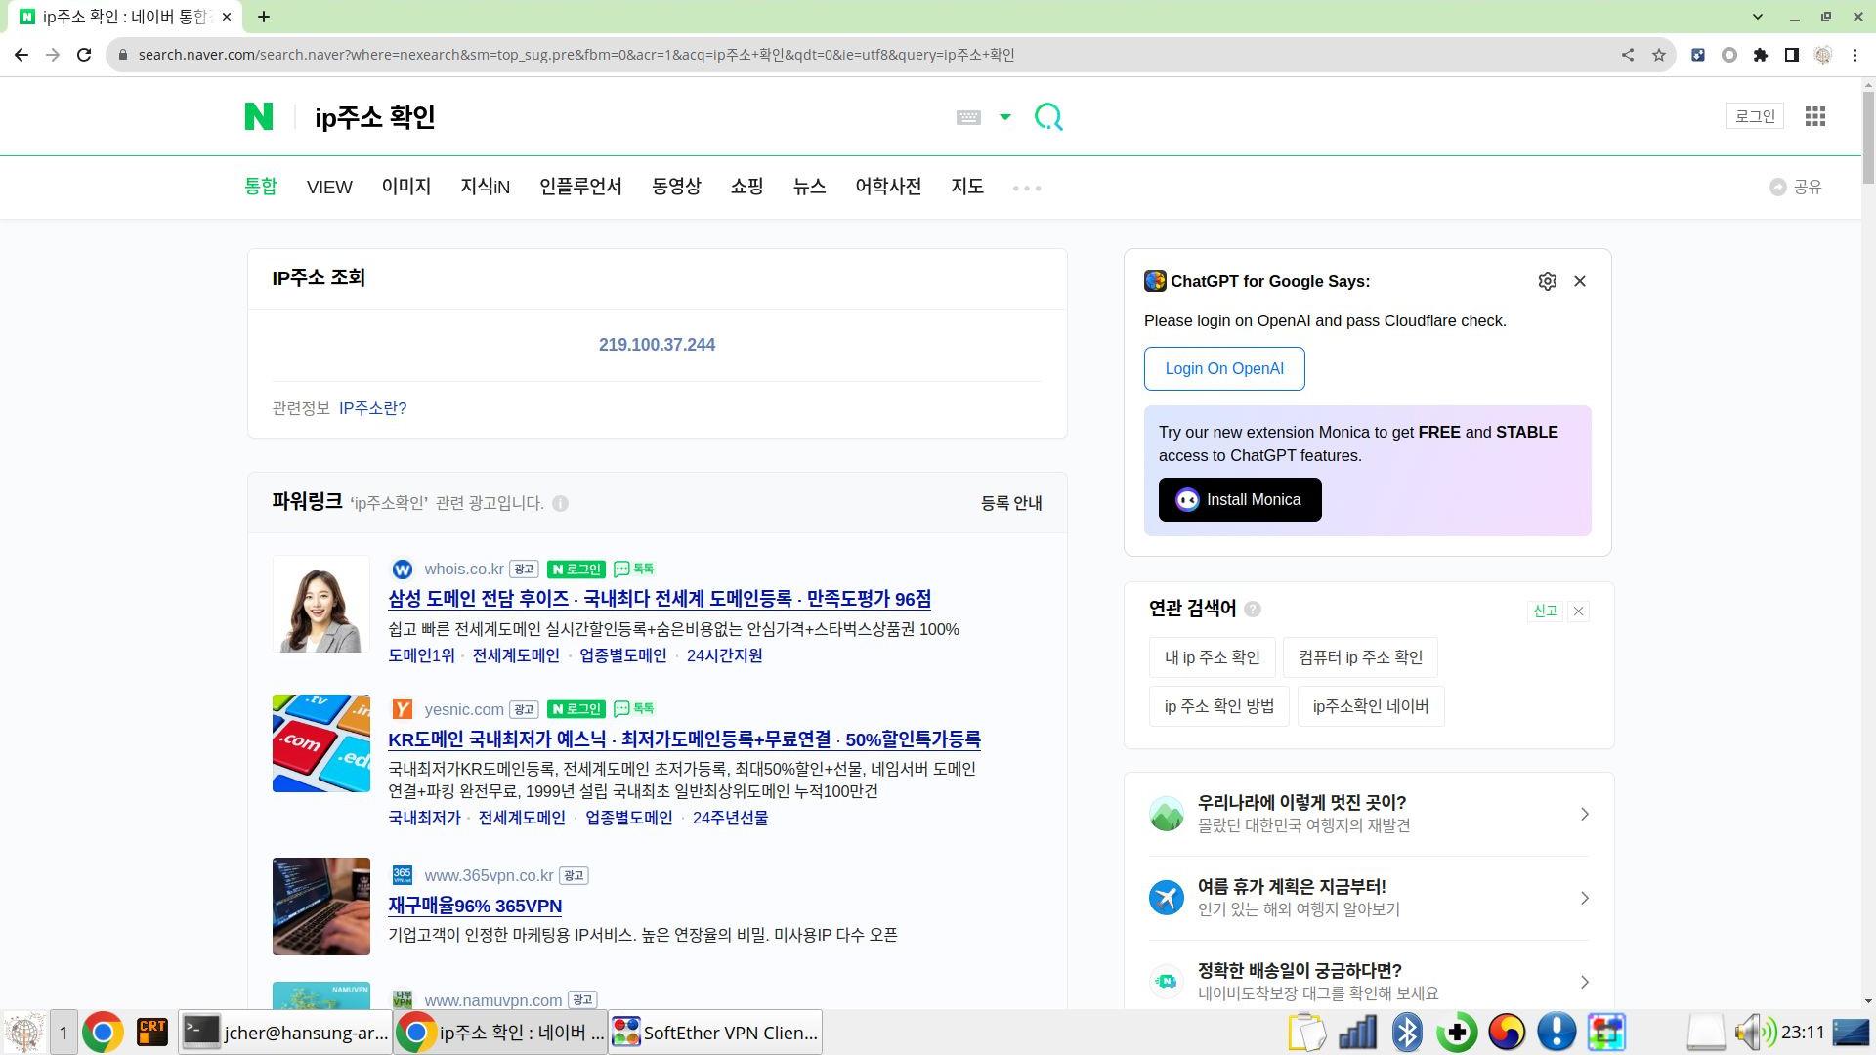Expand the 우리나라에 이렇게 멋진 곳이? chevron
Viewport: 1876px width, 1055px height.
(1585, 814)
